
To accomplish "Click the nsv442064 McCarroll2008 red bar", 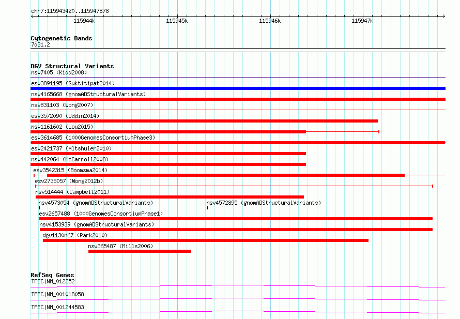I will point(168,164).
